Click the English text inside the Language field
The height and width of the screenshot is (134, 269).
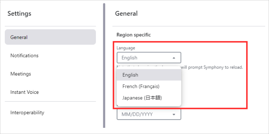(129, 58)
